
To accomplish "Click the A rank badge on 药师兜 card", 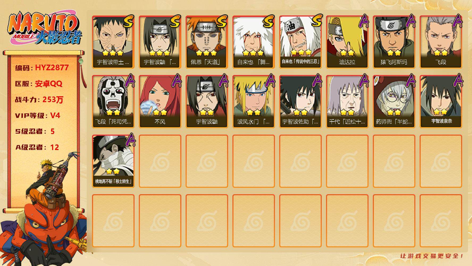I will point(410,81).
